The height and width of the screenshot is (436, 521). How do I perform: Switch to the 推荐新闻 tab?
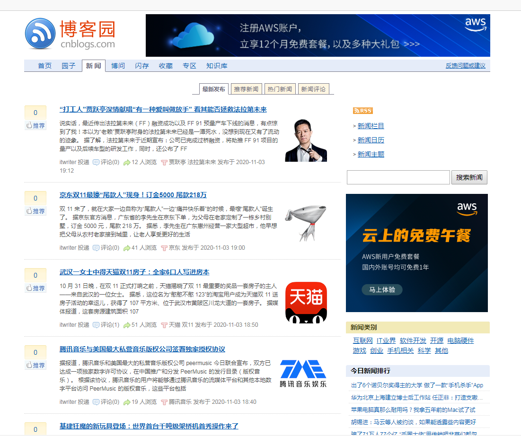coord(246,89)
